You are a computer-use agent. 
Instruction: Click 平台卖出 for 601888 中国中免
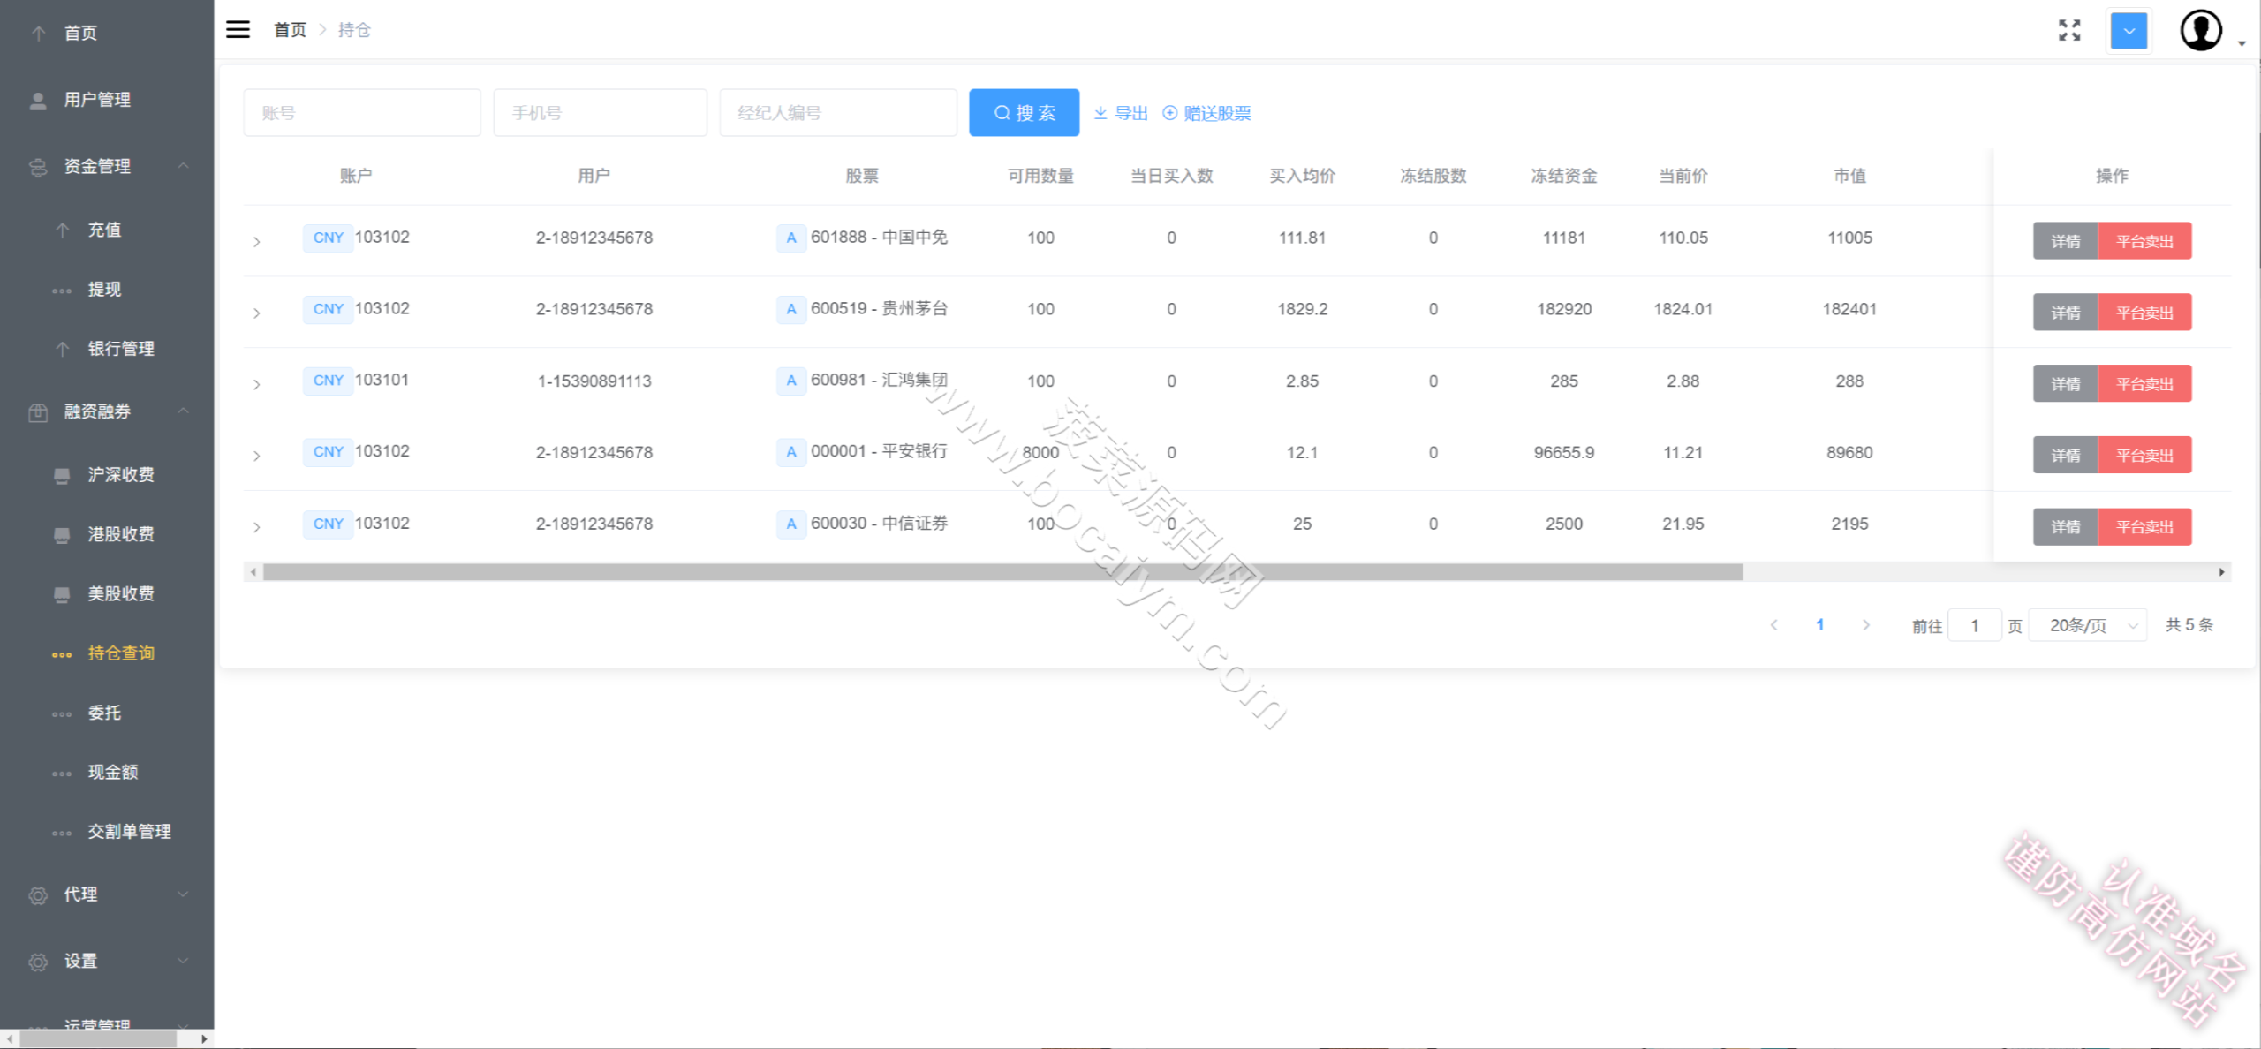click(2144, 241)
